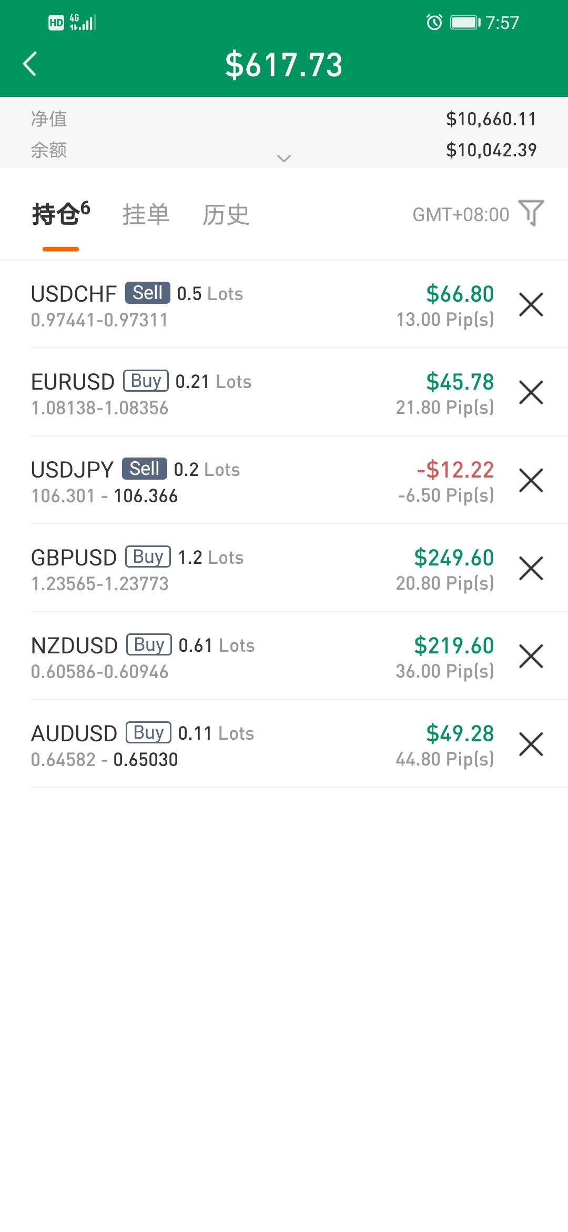
Task: Tap the Buy badge on EURUSD
Action: 146,381
